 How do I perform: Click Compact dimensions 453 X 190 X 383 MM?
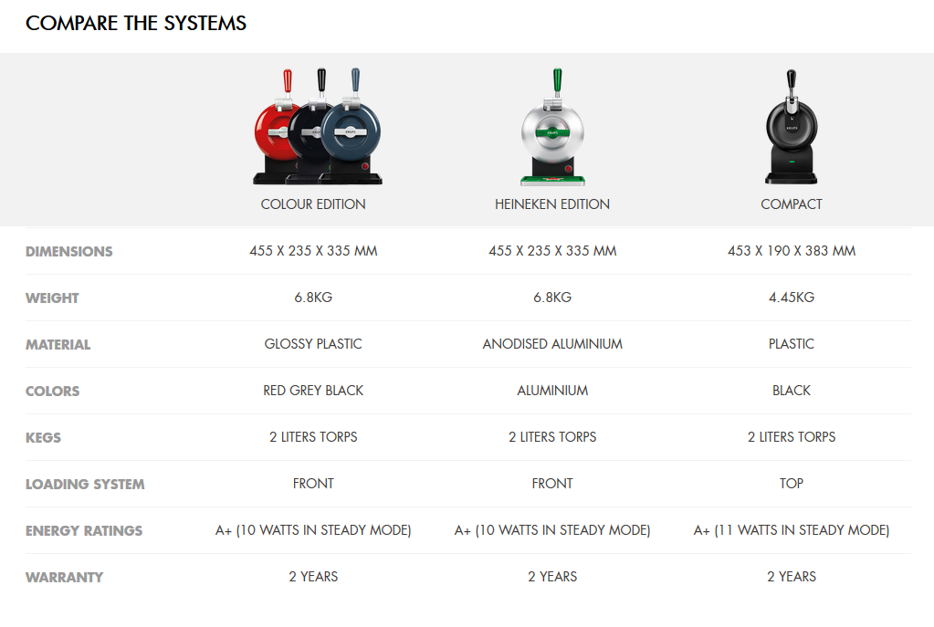(791, 251)
